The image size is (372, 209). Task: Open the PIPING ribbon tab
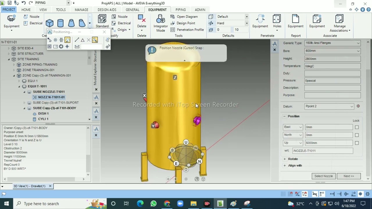(180, 10)
